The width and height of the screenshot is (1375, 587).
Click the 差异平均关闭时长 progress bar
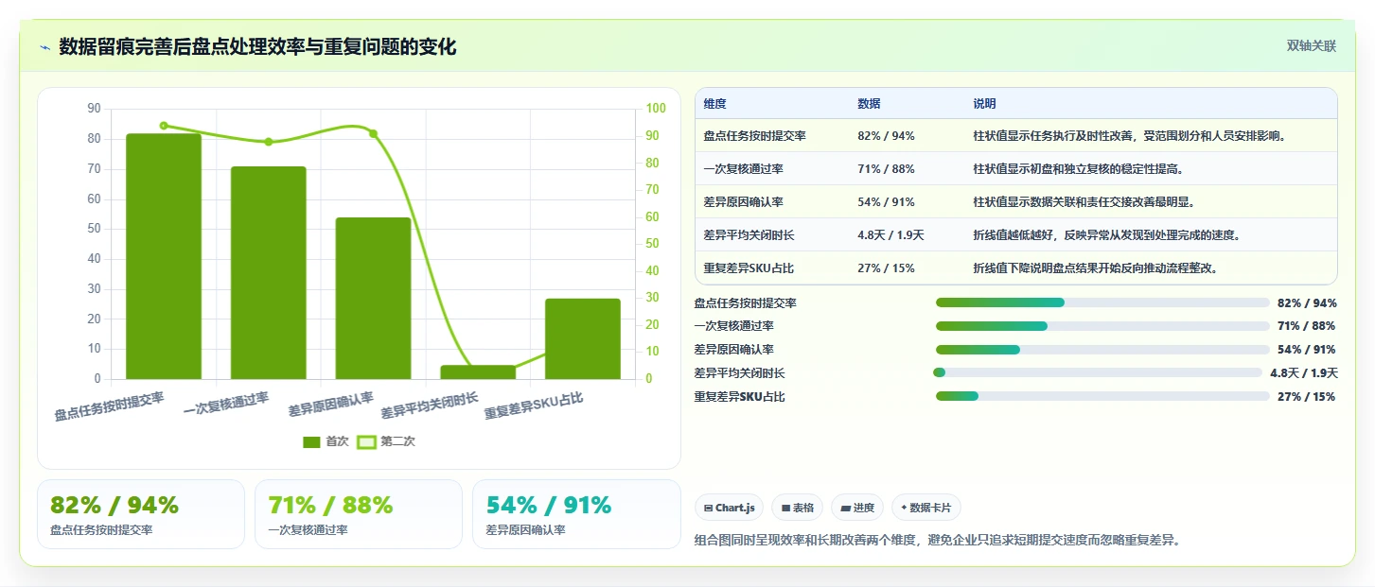click(x=1098, y=372)
